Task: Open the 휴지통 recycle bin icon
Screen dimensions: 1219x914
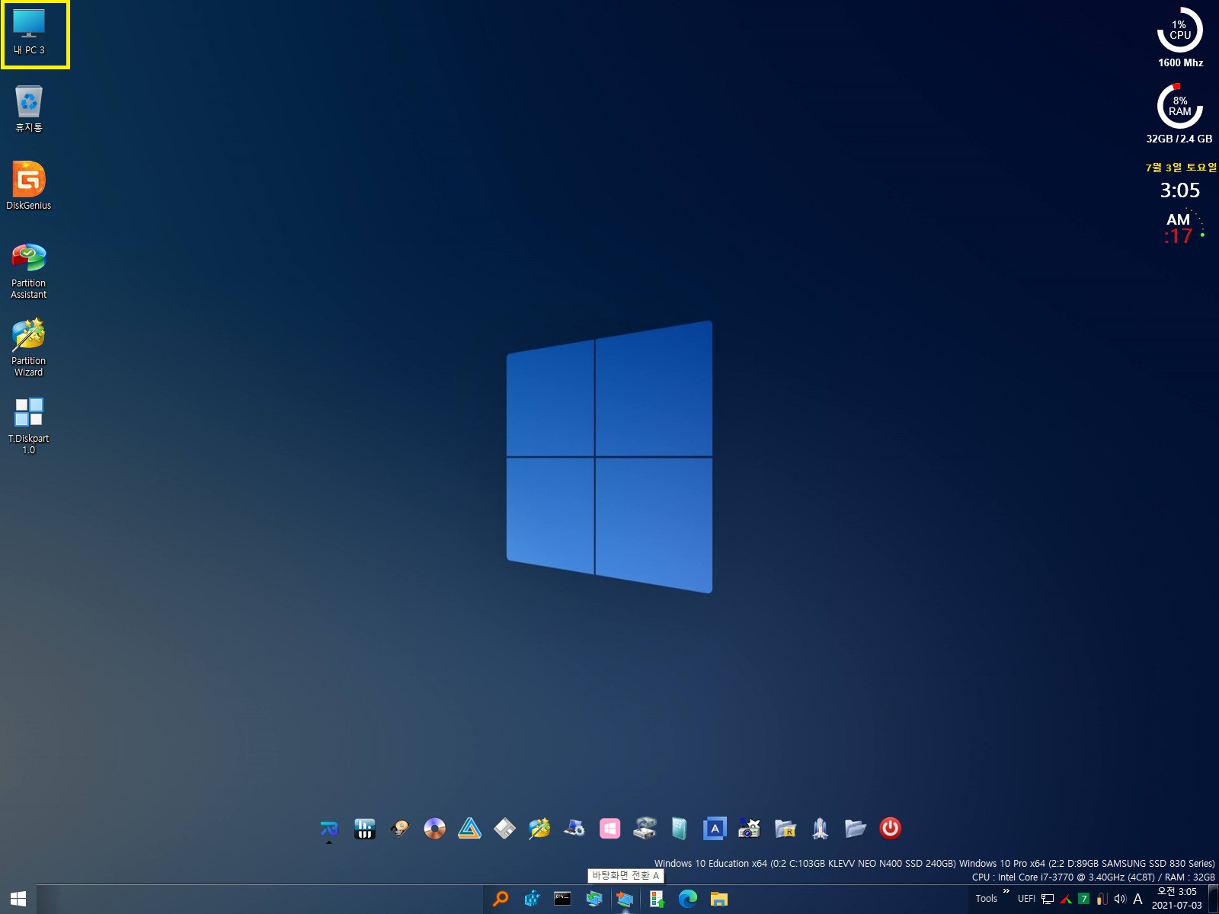Action: tap(29, 109)
